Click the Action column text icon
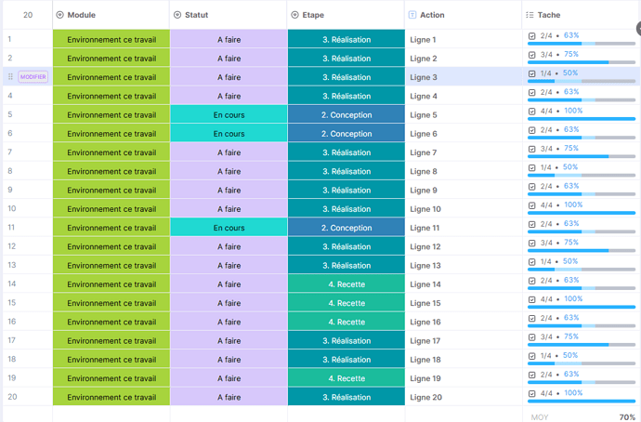The width and height of the screenshot is (641, 422). pos(412,15)
